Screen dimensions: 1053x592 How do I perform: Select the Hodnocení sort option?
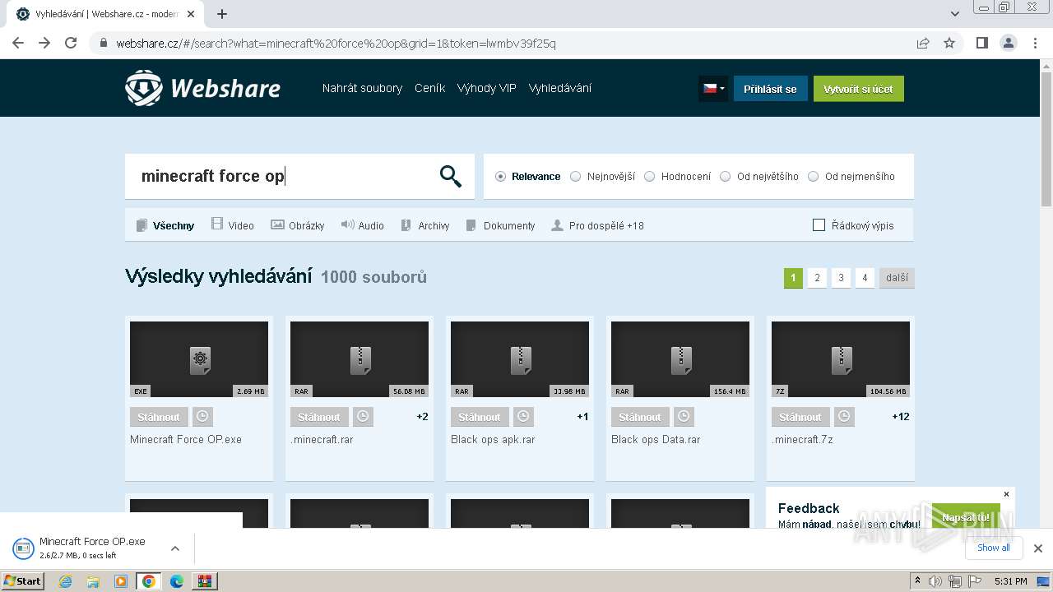coord(677,176)
